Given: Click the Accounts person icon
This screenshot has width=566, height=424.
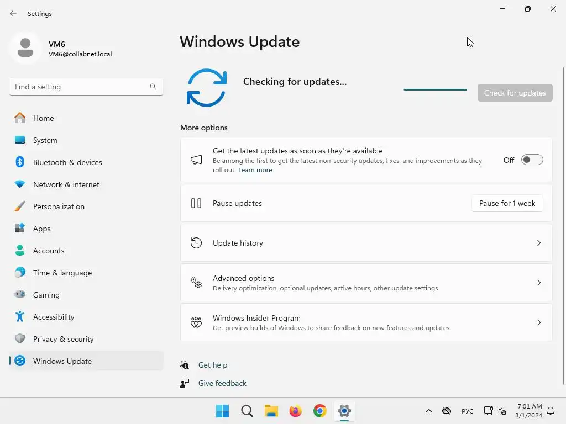Looking at the screenshot, I should click(20, 250).
